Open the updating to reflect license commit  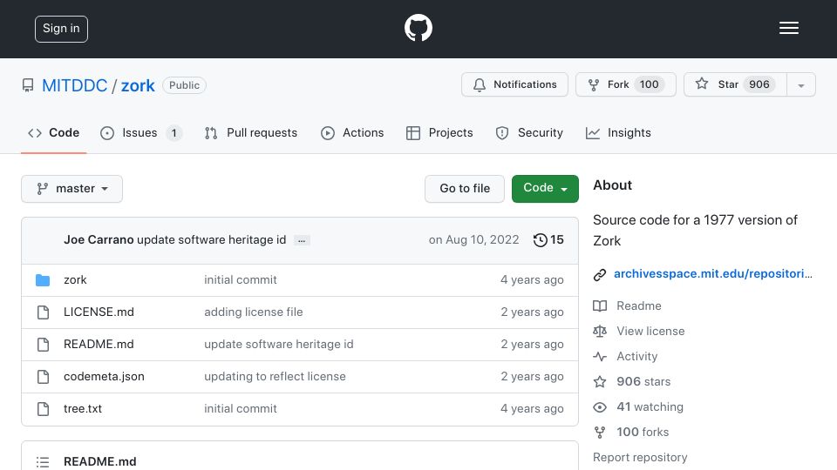275,376
